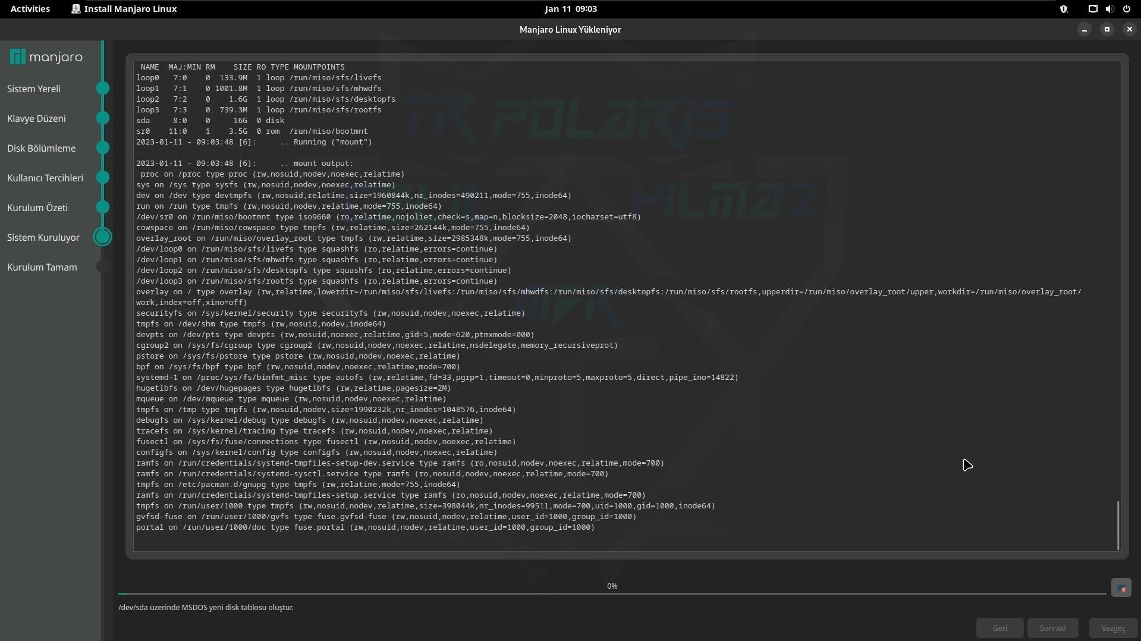Click the 'cgroup2 on /sys/fs/cgroup' line
The width and height of the screenshot is (1141, 641).
377,345
